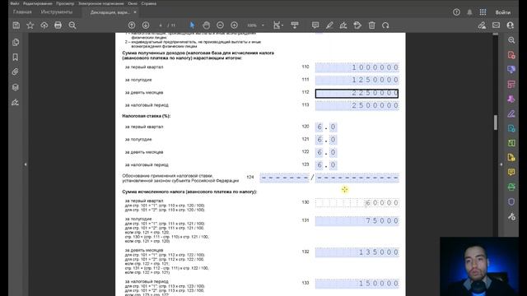Image resolution: width=527 pixels, height=296 pixels.
Task: Close the Декларация document tab
Action: coord(135,12)
